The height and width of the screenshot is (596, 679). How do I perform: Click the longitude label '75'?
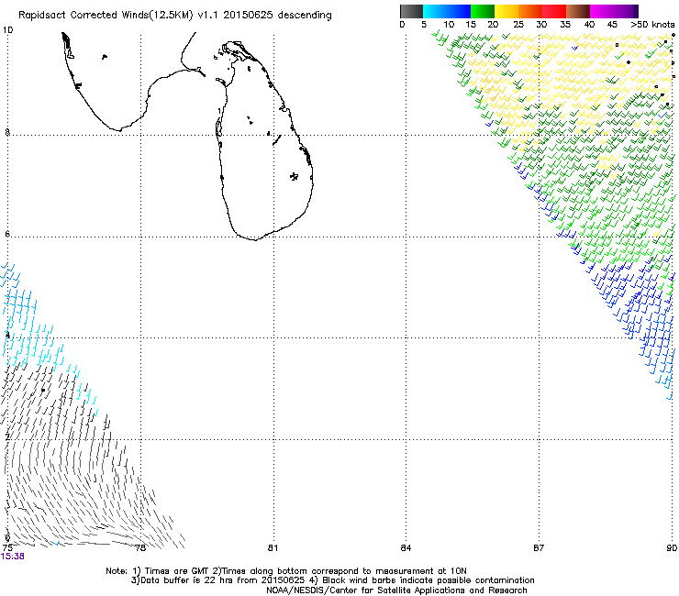click(7, 548)
